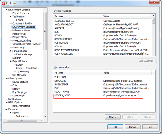Open Difference Viewer options
This screenshot has width=162, height=134.
[21, 30]
